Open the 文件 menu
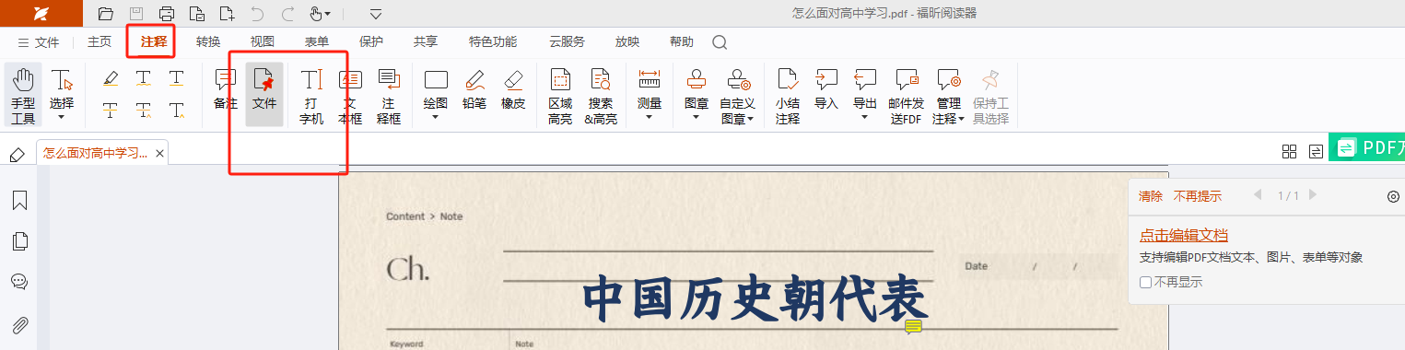The width and height of the screenshot is (1405, 350). coord(38,42)
